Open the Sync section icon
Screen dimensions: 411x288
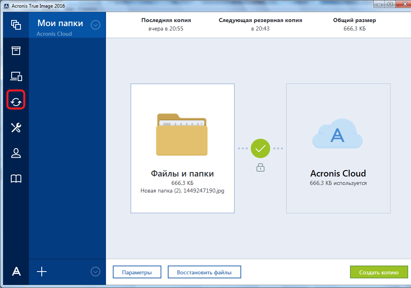[16, 101]
